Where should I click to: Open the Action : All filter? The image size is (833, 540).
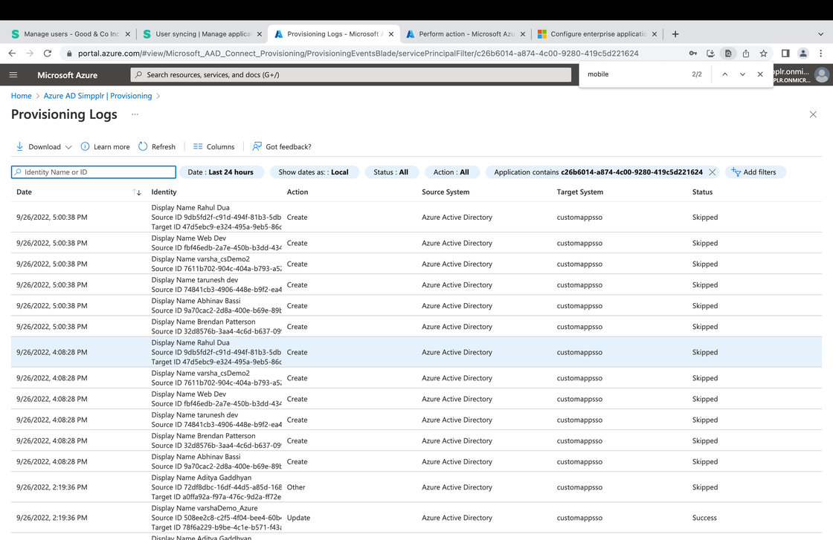point(451,172)
